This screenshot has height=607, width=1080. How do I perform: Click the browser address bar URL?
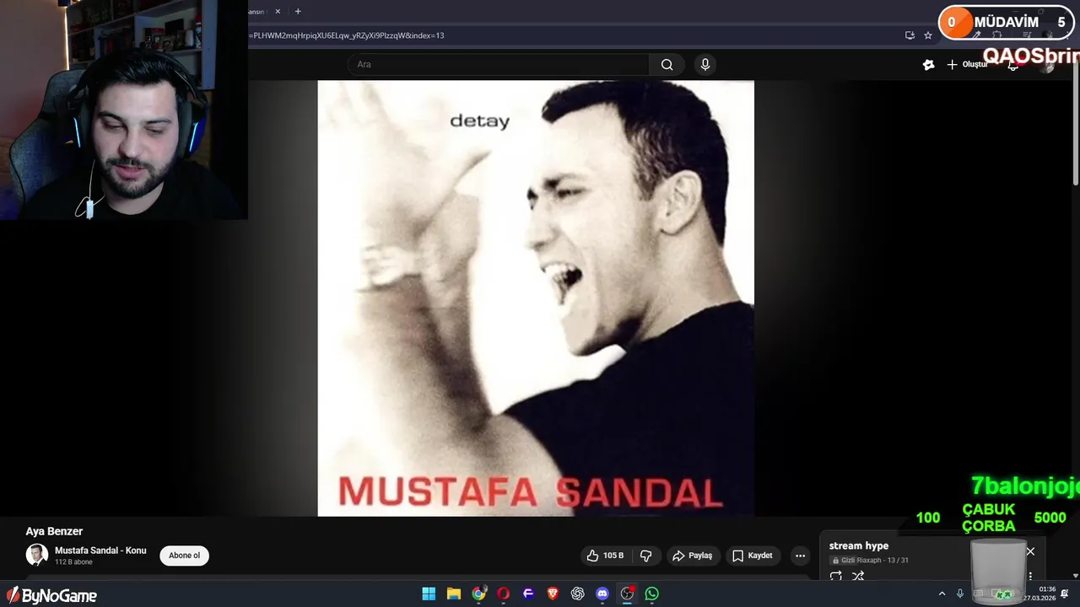point(346,35)
